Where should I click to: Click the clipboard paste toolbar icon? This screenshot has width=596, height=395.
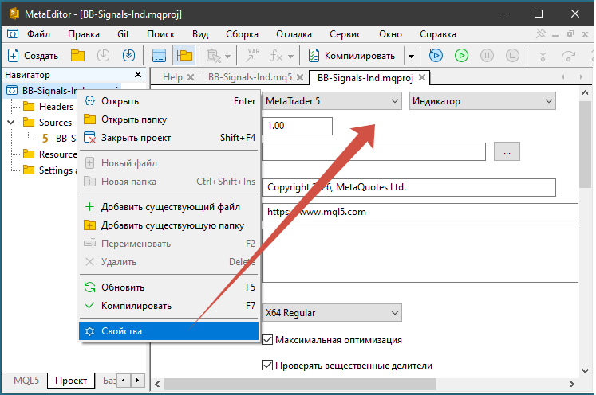point(213,56)
